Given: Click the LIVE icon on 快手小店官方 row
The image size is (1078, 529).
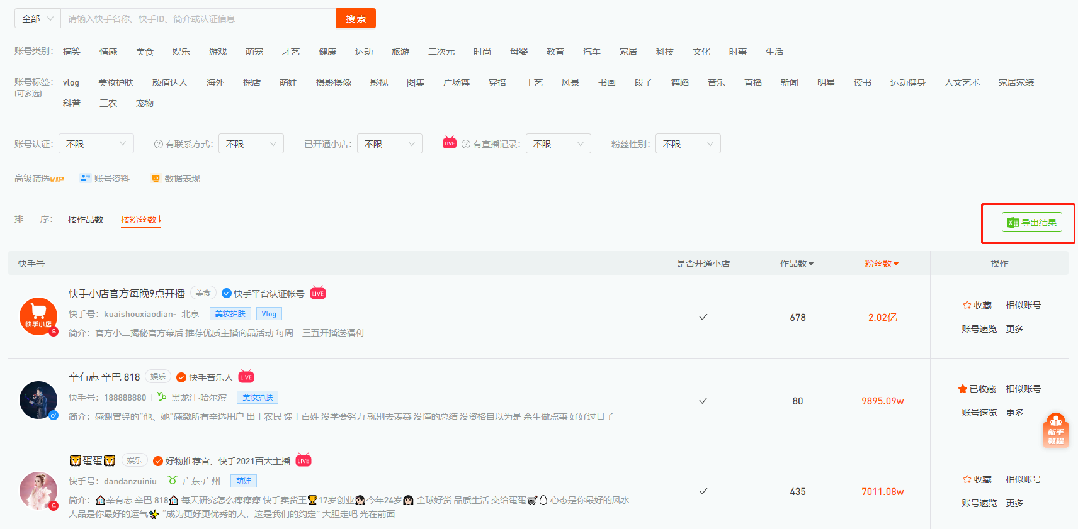Looking at the screenshot, I should click(x=318, y=292).
